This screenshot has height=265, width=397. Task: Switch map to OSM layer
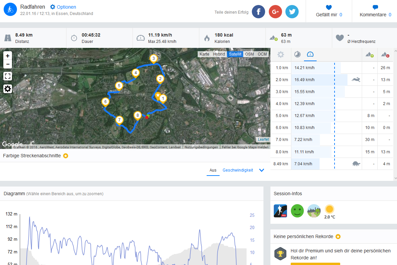click(249, 54)
